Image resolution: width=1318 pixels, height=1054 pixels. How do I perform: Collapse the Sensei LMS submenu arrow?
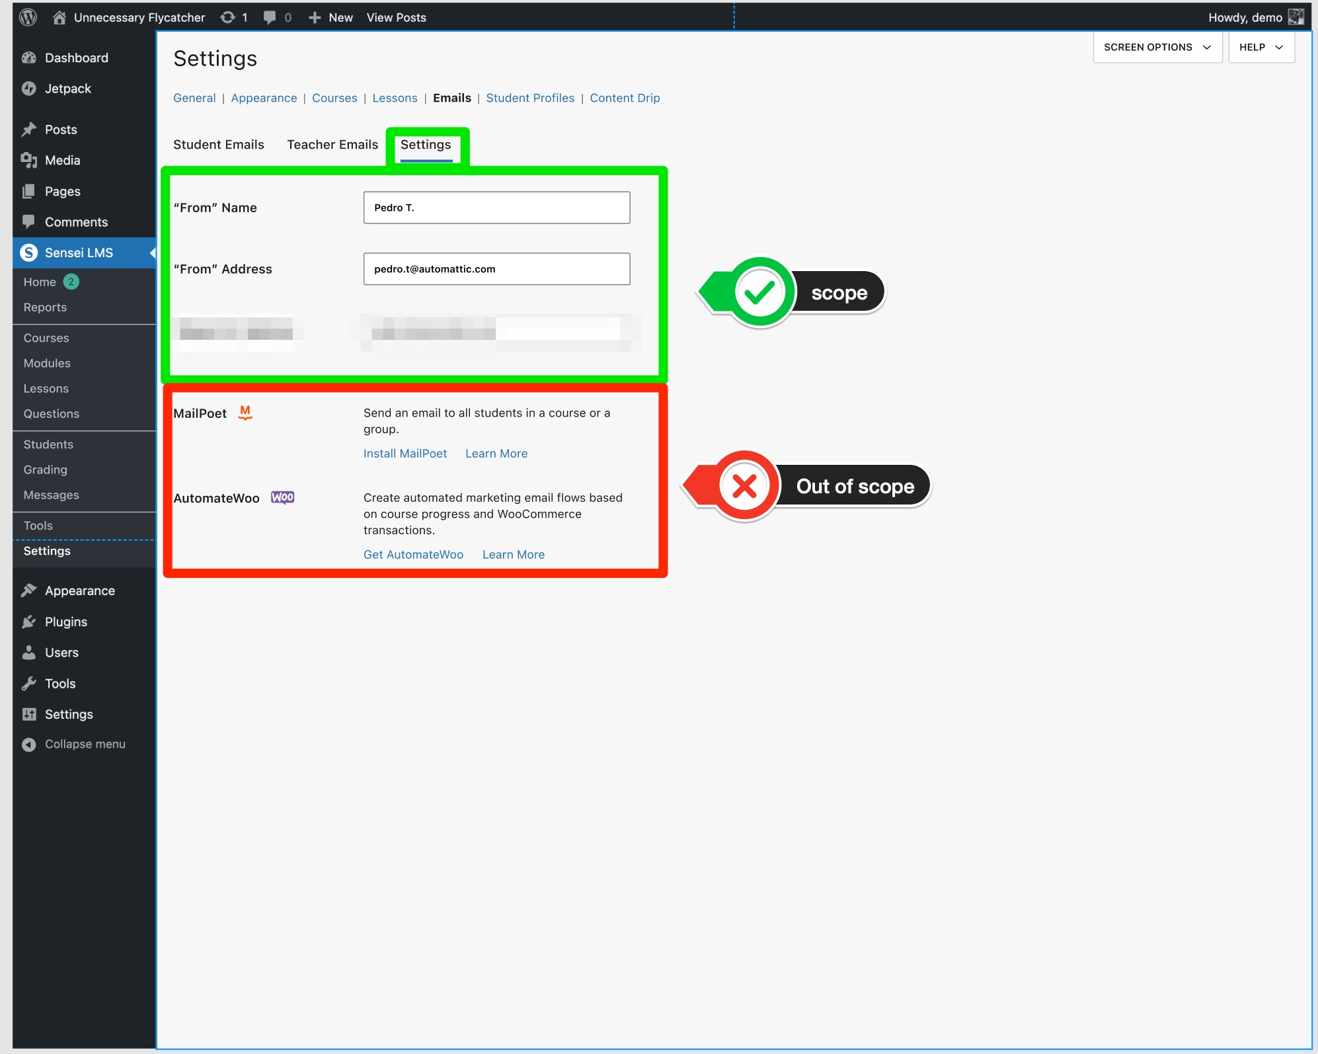click(x=153, y=253)
